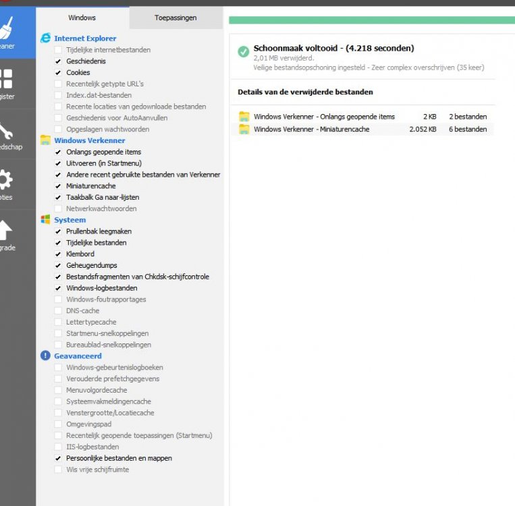The image size is (515, 506).
Task: Select the 'Windows Verkenner - Miniaturencache' row text
Action: pos(311,129)
